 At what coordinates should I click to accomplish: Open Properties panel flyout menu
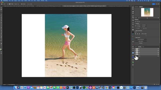(x=159, y=19)
